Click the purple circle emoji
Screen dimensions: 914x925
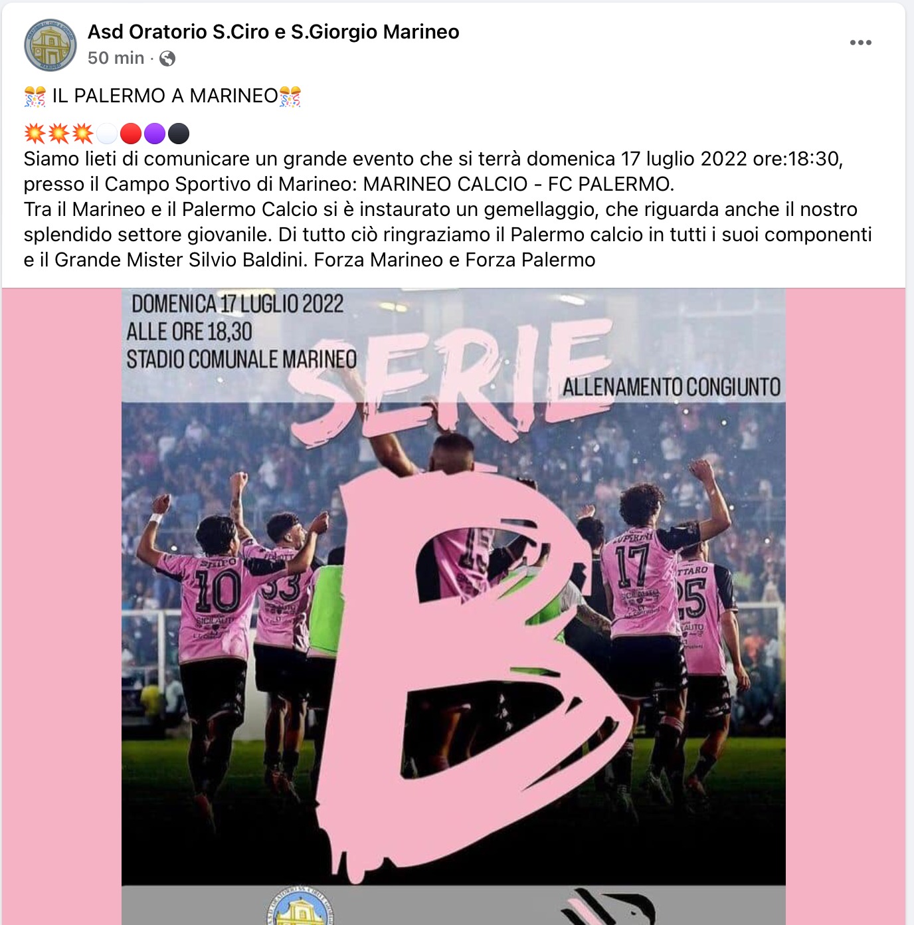pos(155,134)
